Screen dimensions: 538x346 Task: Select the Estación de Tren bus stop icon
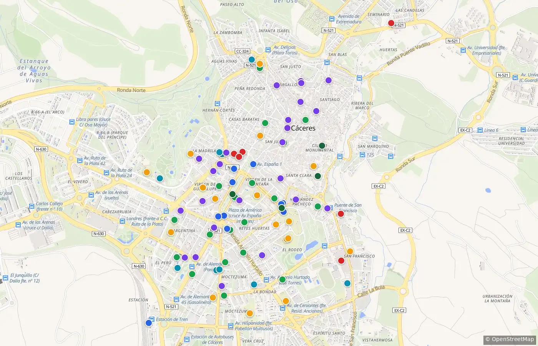coord(152,319)
